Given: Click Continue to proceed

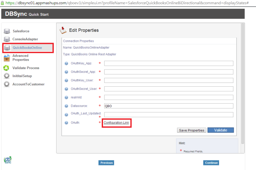Looking at the screenshot, I should [x=211, y=163].
